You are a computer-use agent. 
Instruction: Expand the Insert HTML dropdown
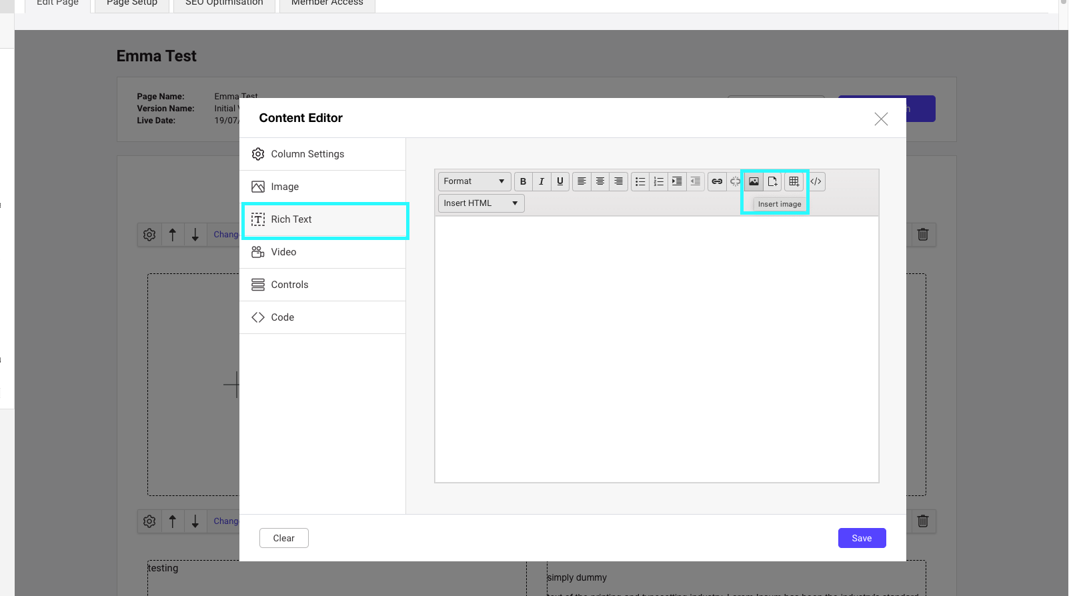(481, 203)
